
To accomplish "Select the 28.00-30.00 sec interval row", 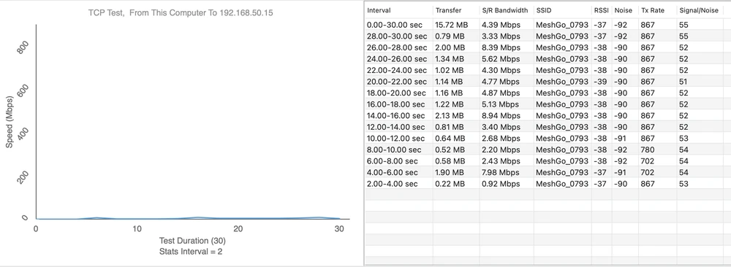I will coord(548,36).
